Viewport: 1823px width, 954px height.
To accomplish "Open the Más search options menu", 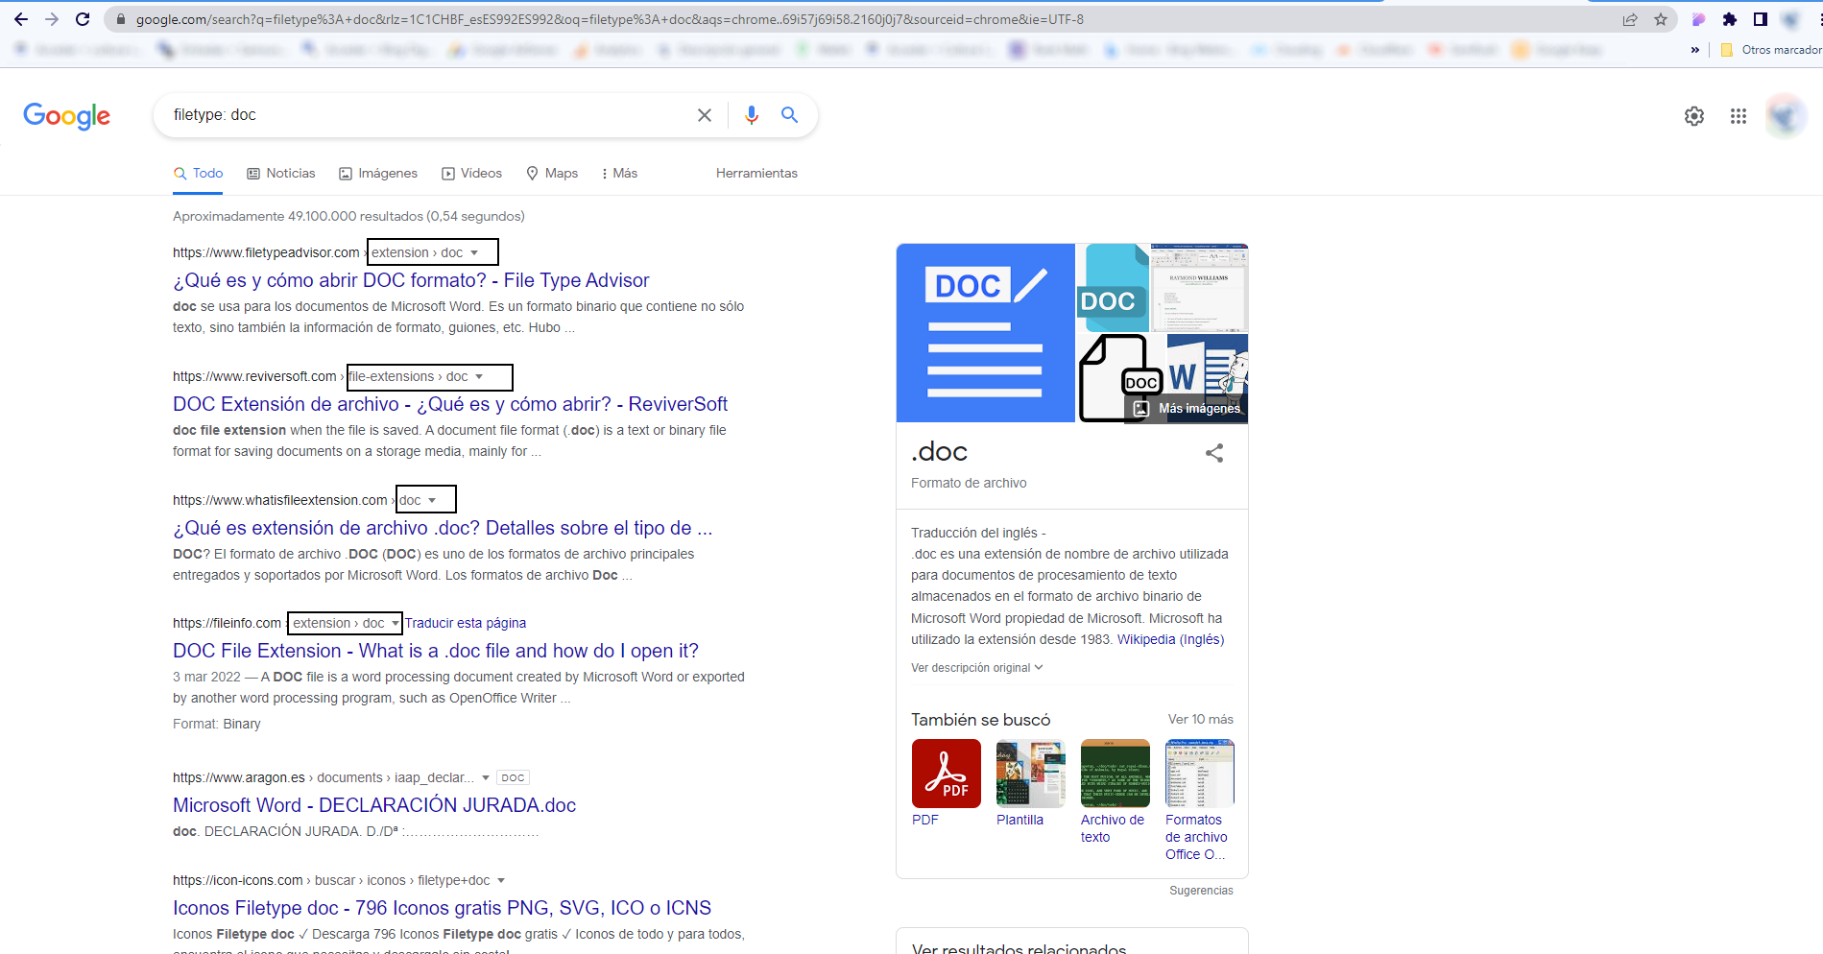I will [x=619, y=174].
